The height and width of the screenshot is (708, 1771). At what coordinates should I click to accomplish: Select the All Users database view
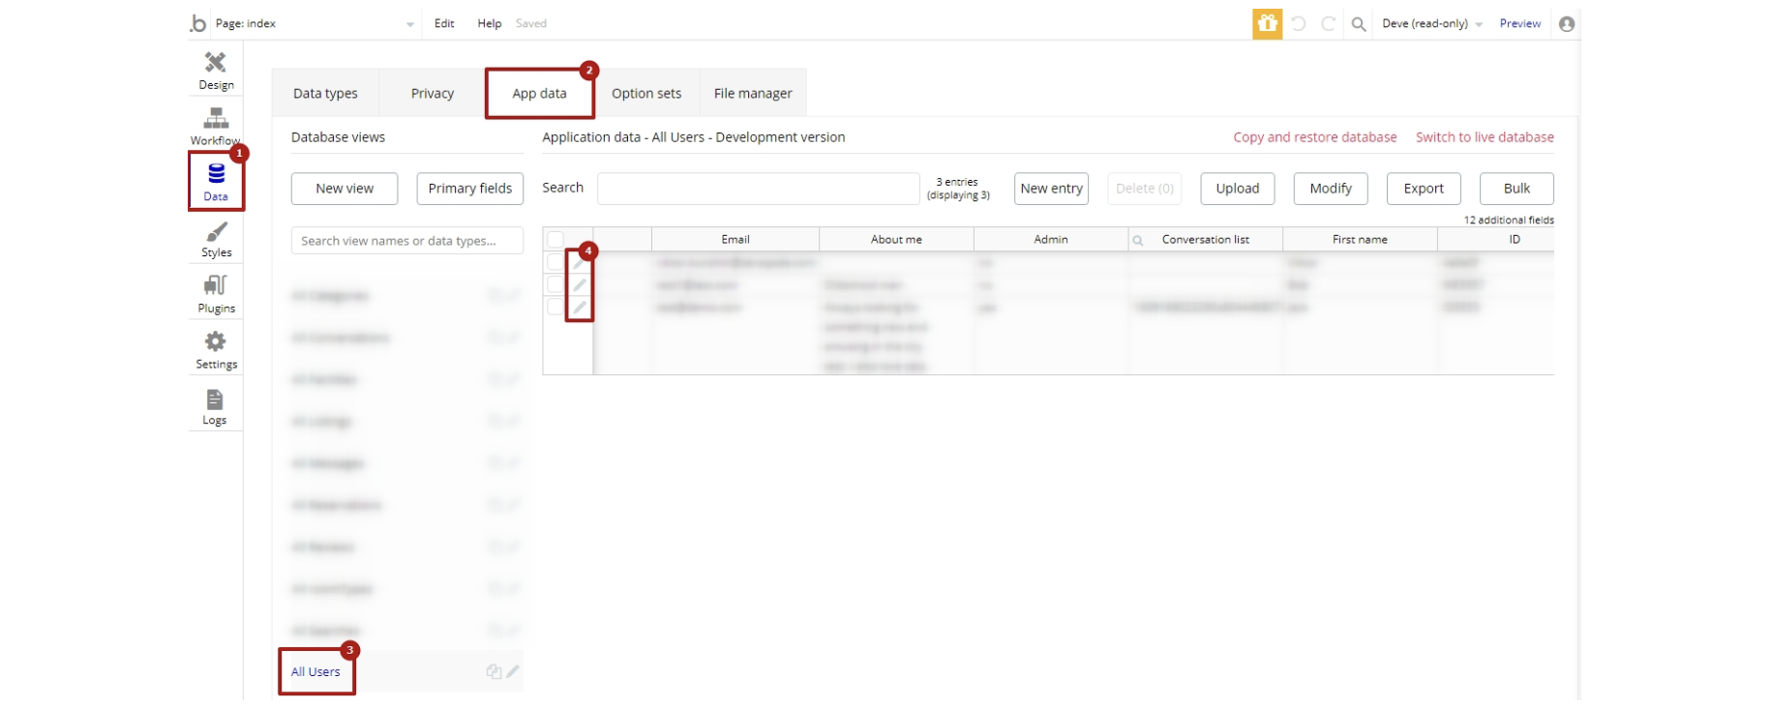pos(315,672)
